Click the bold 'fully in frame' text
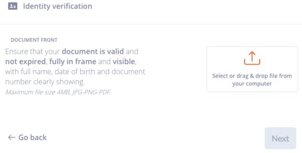 (73, 62)
